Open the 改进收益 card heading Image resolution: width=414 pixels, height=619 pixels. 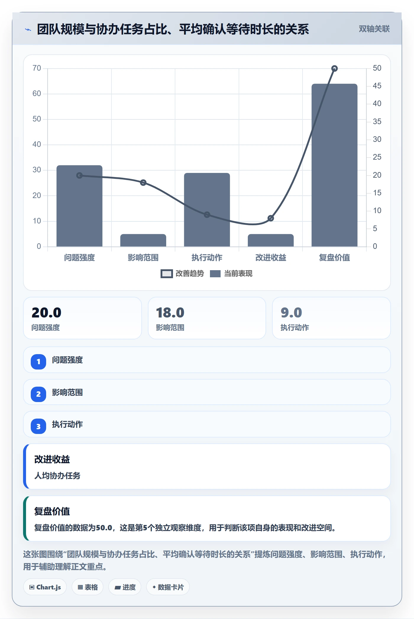tap(52, 459)
